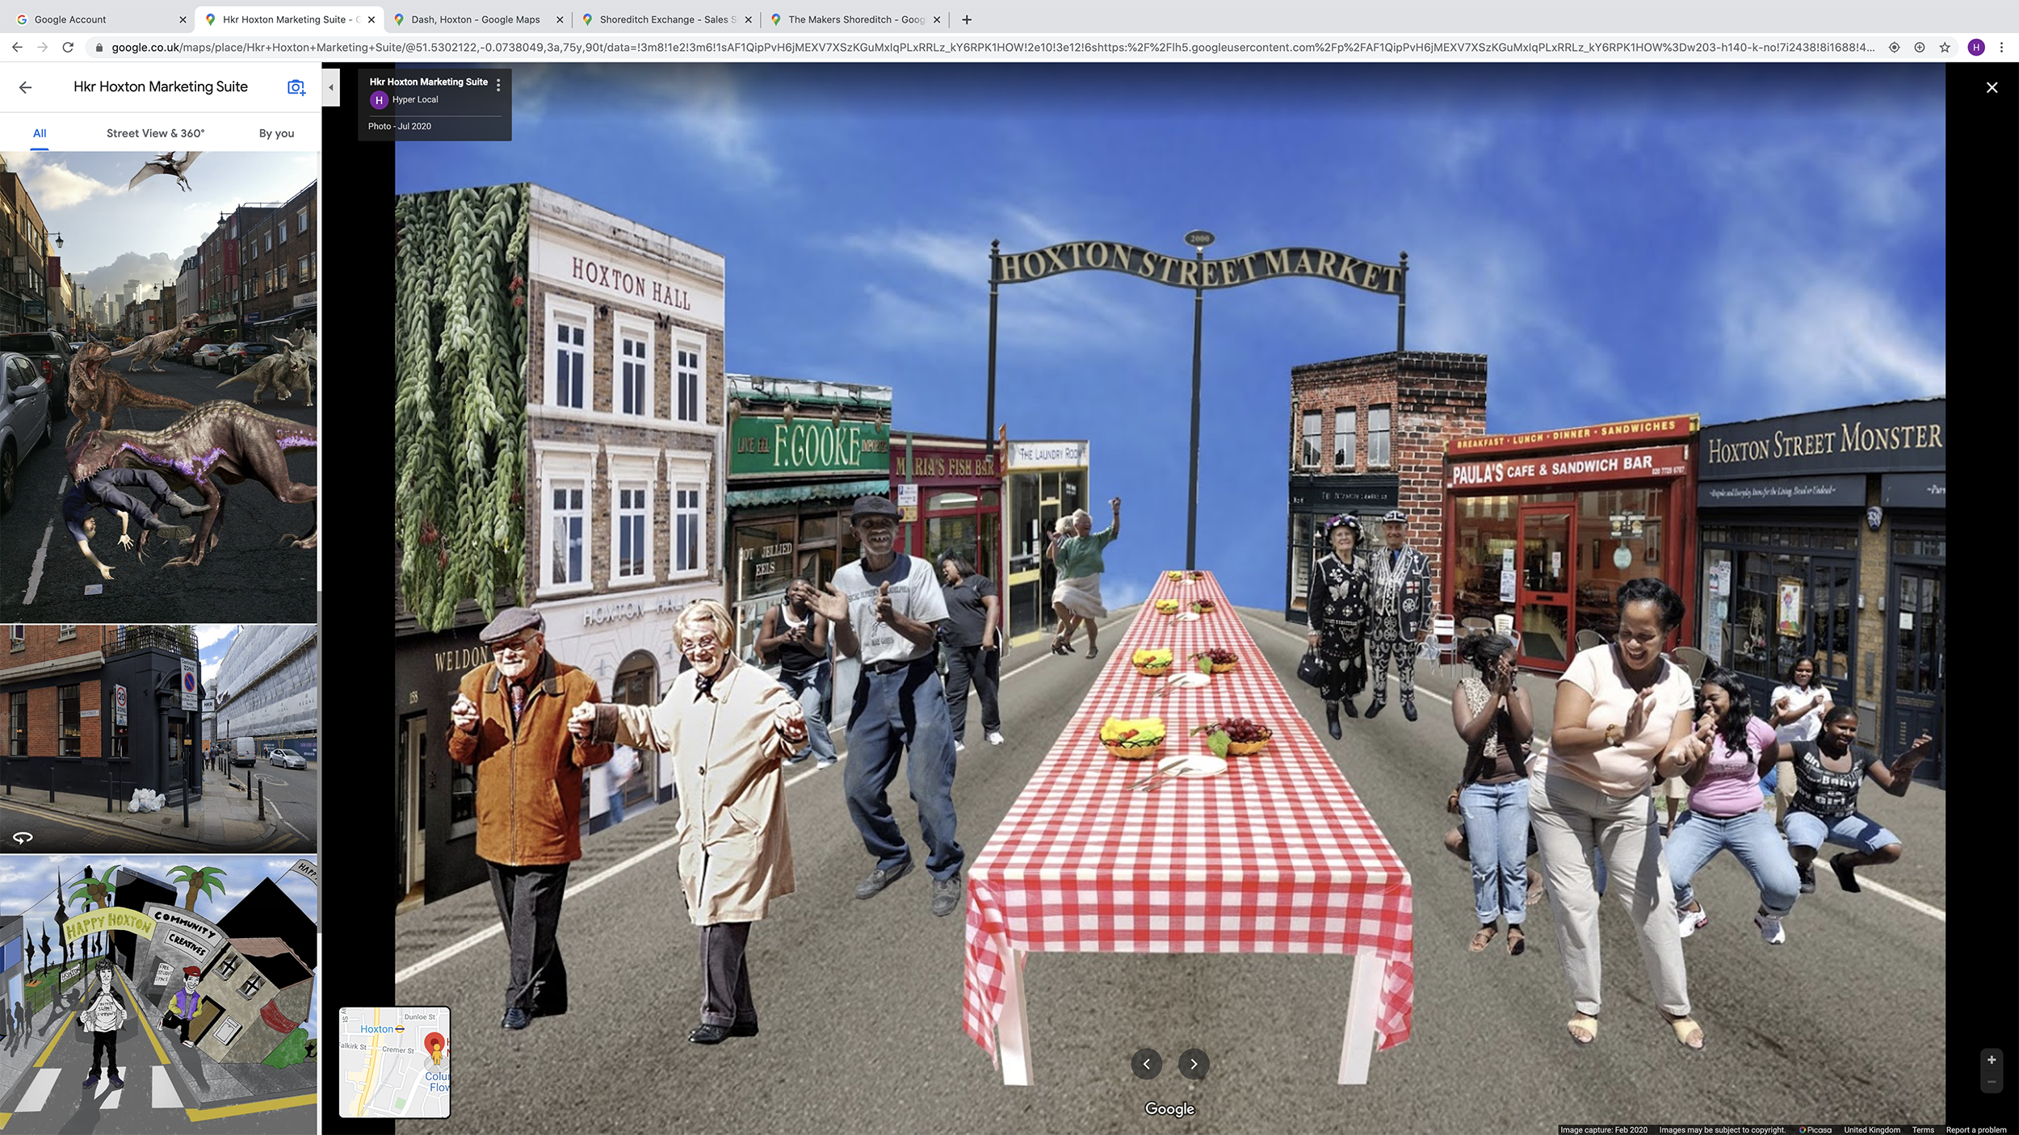Viewport: 2019px width, 1135px height.
Task: Bookmark this page with the star
Action: click(x=1945, y=48)
